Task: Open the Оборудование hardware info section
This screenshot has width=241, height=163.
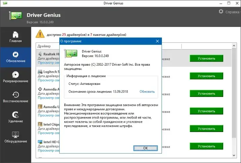Action: [15, 137]
